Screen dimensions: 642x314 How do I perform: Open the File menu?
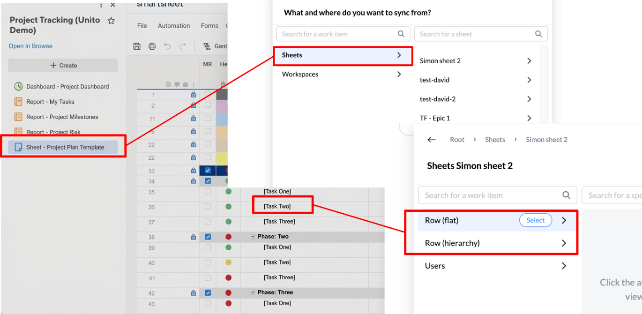click(x=141, y=25)
